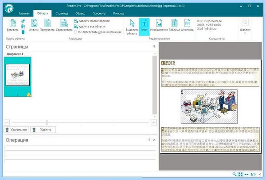Click the scissors cut icon
The height and width of the screenshot is (180, 266).
[23, 21]
